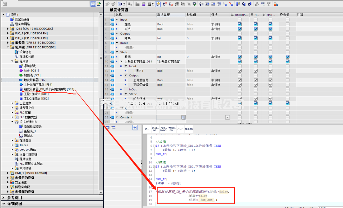Insert a REGION code snippet
The width and height of the screenshot is (343, 208).
pyautogui.click(x=189, y=129)
